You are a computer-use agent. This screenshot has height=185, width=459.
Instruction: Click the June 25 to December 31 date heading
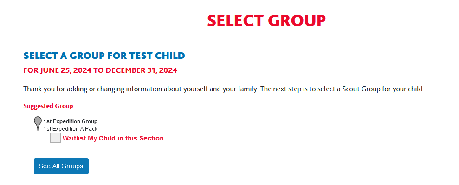pyautogui.click(x=100, y=70)
